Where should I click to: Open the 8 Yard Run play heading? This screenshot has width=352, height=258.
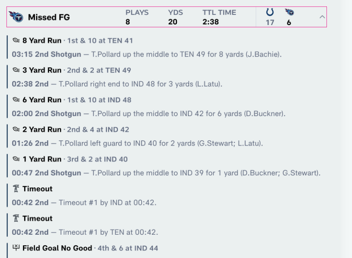coord(42,41)
